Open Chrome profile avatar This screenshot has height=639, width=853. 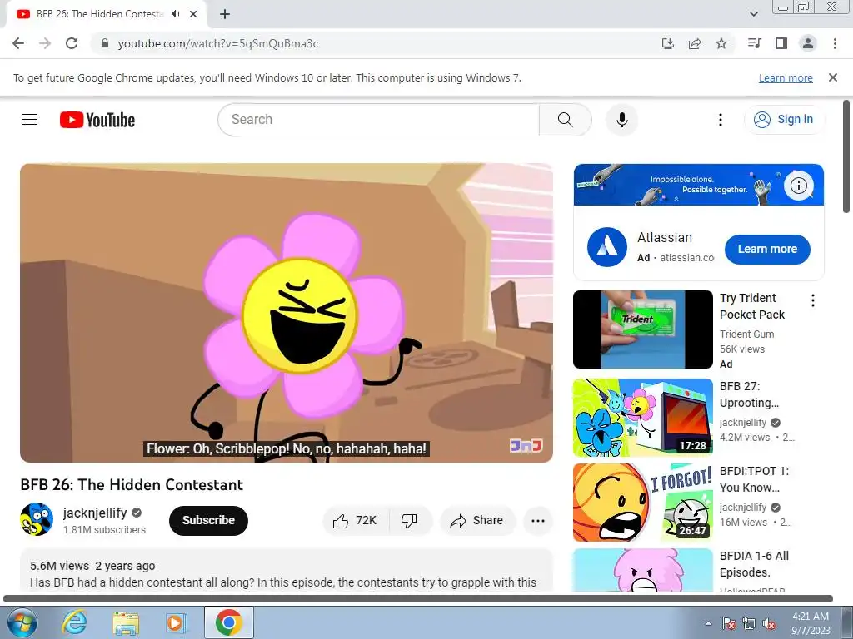tap(808, 43)
